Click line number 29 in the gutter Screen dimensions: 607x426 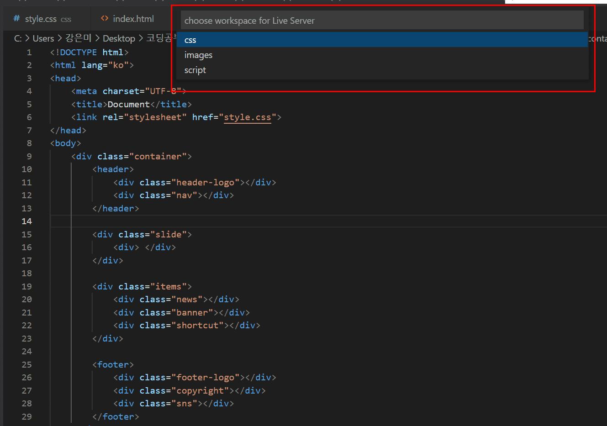tap(27, 416)
